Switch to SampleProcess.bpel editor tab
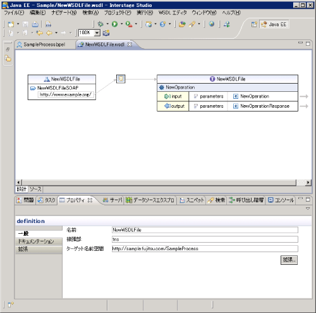The image size is (316, 313). (x=44, y=44)
